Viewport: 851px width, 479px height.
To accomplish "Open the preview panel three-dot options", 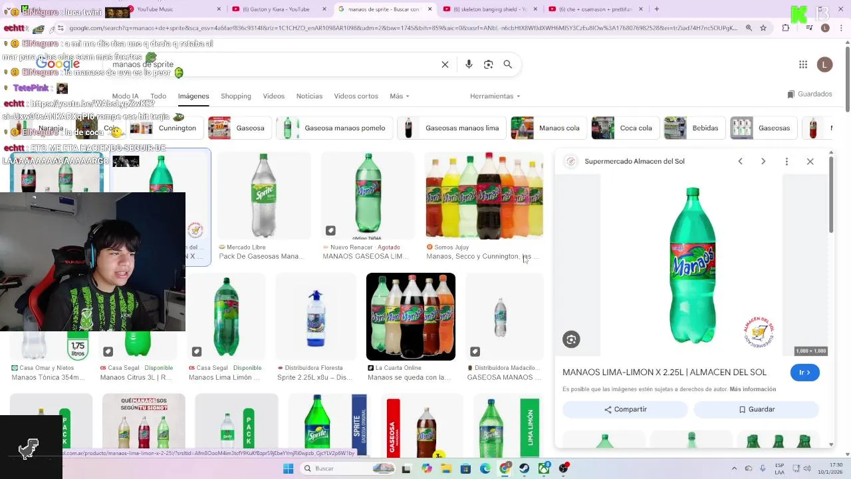I will pos(787,161).
